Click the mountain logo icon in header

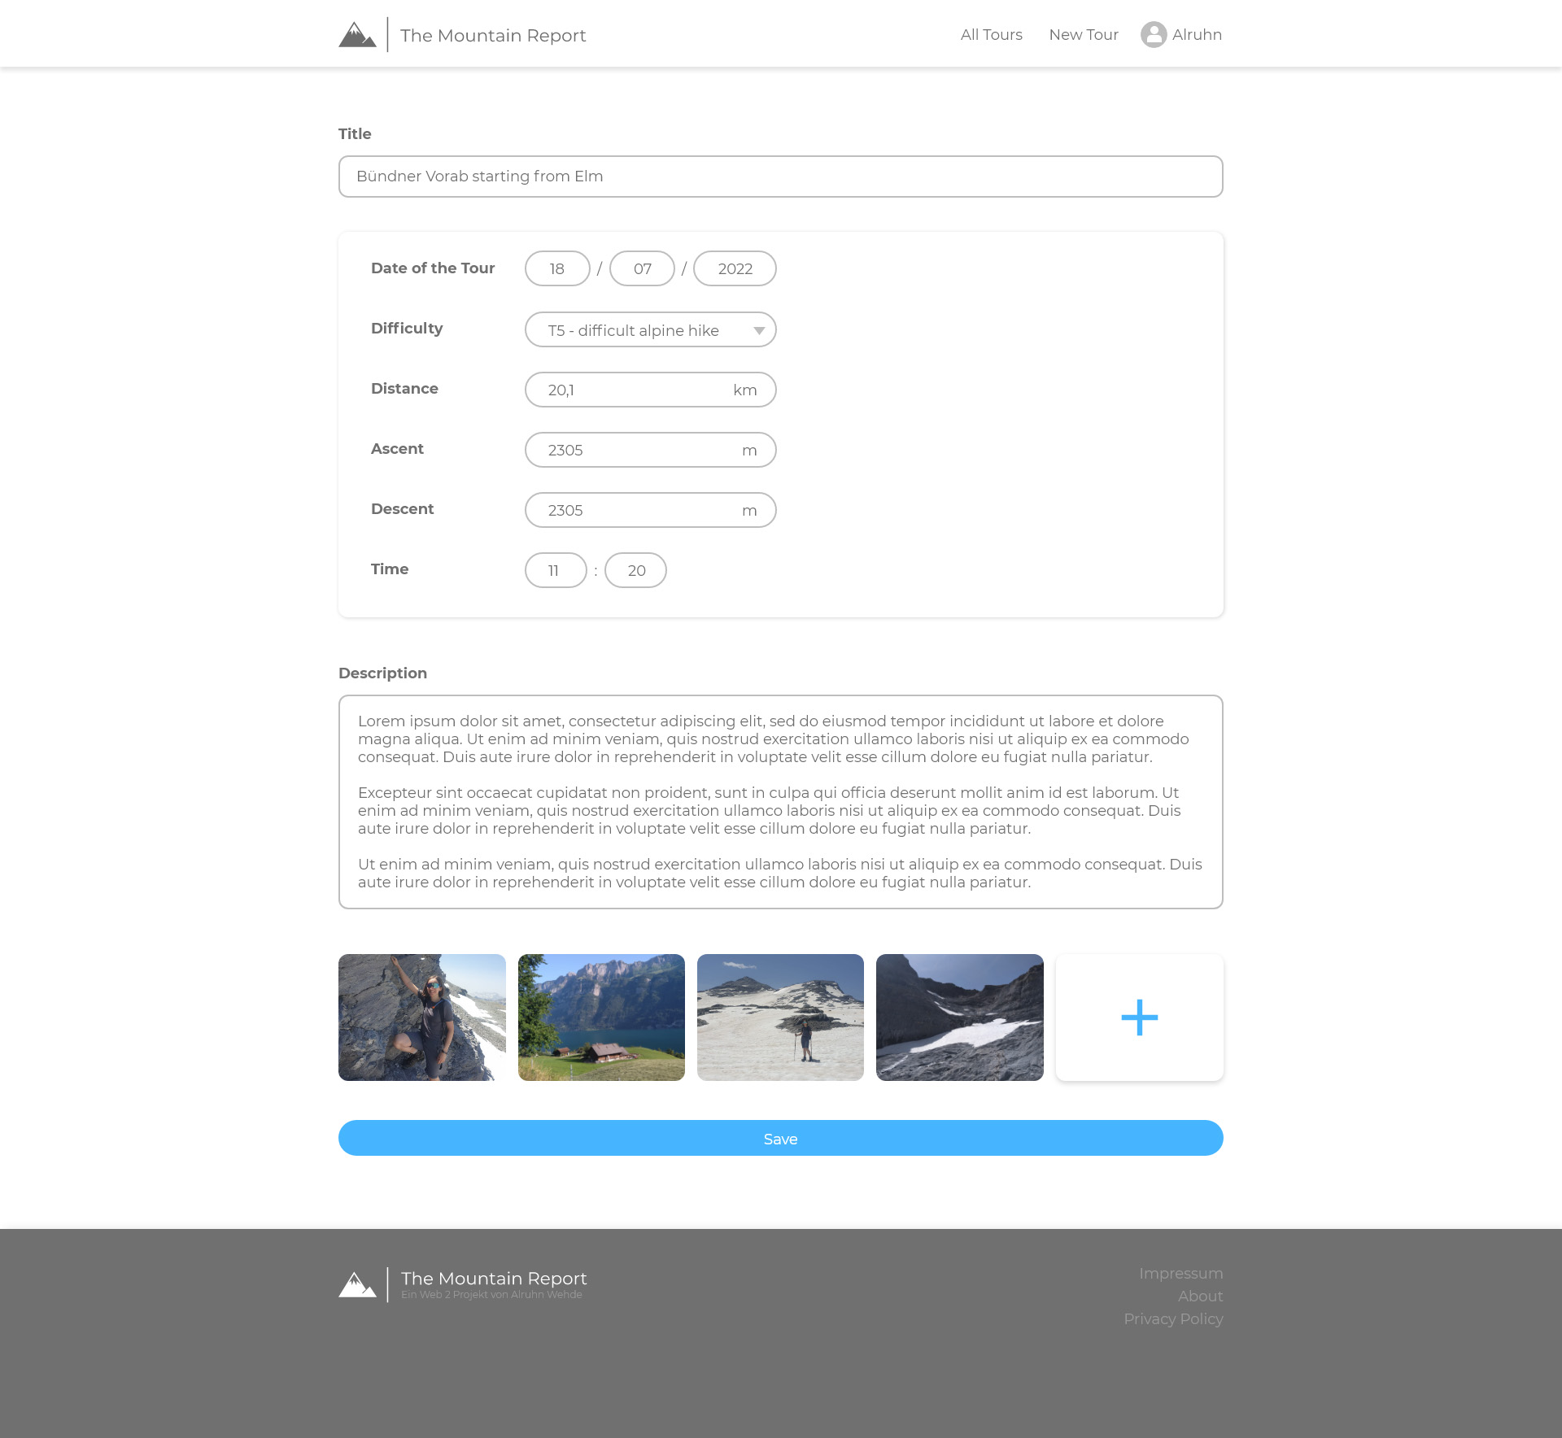click(x=356, y=34)
